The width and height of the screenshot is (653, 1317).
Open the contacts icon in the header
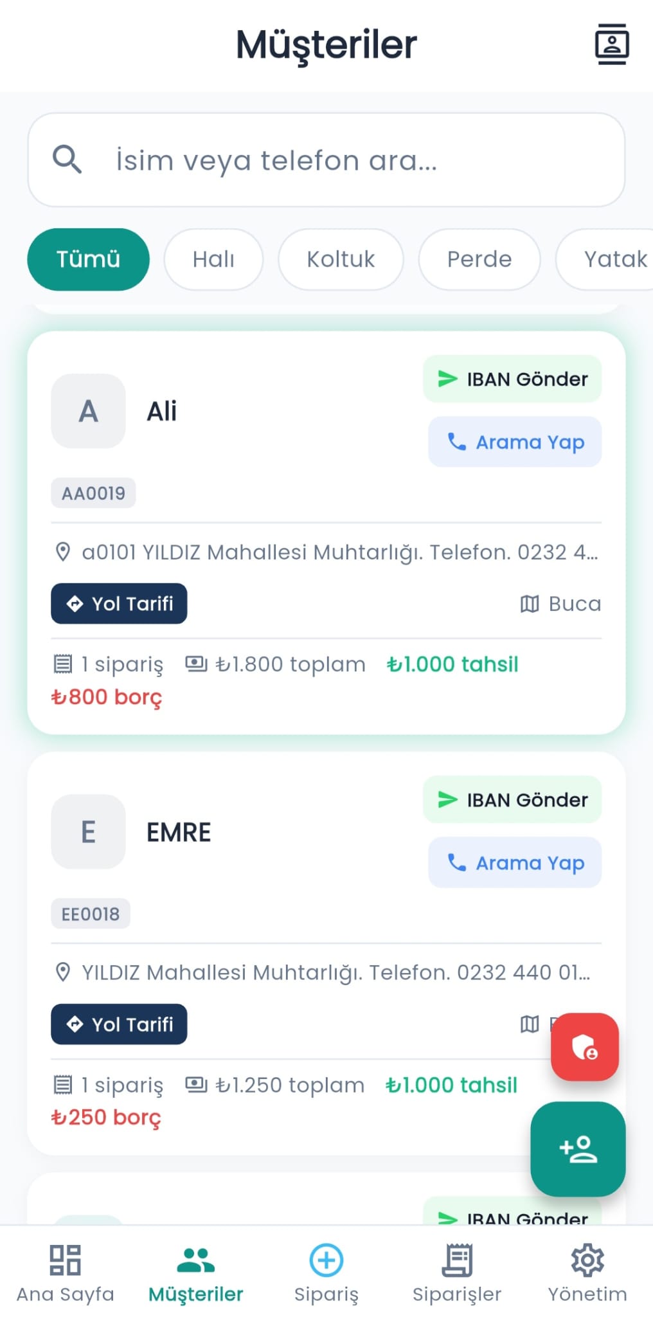pos(611,44)
